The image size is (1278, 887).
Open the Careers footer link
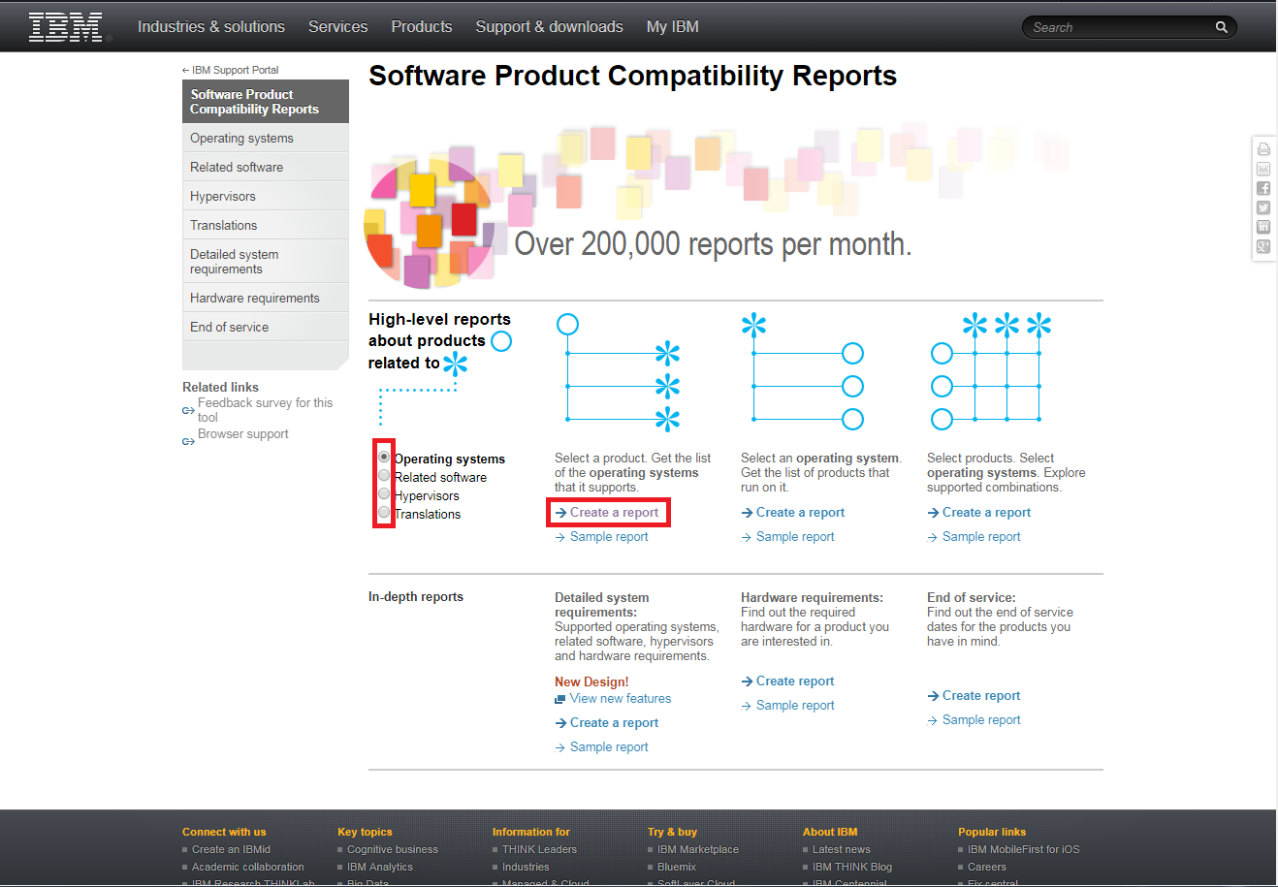pyautogui.click(x=987, y=867)
